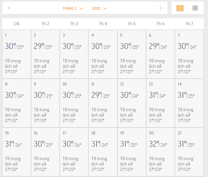Image resolution: width=208 pixels, height=177 pixels.
Task: Open day 17 forecast showing 30°/26°
Action: (x=74, y=152)
